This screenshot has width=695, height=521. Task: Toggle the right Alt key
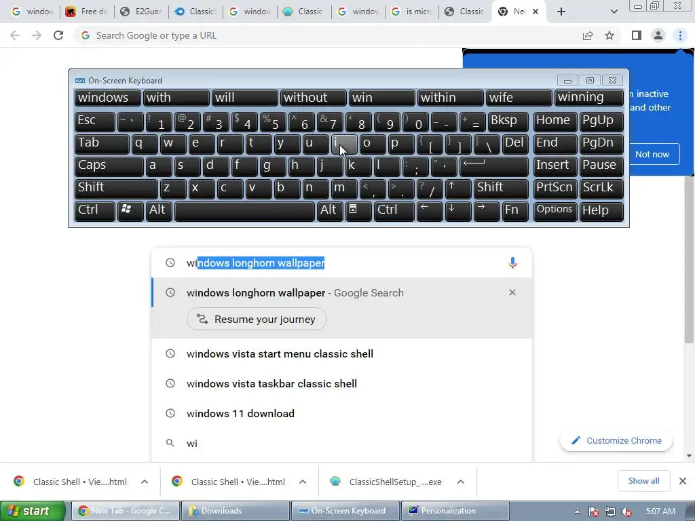point(330,210)
